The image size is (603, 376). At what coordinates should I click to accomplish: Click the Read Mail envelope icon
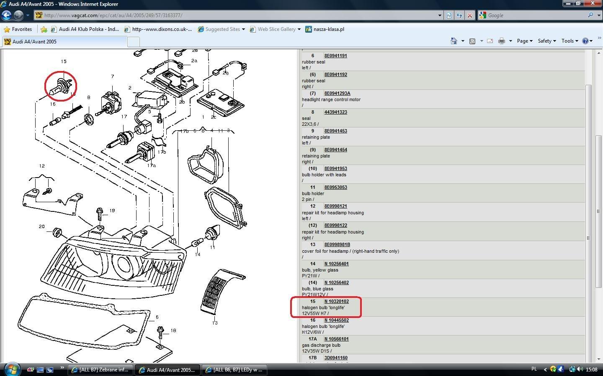(490, 41)
